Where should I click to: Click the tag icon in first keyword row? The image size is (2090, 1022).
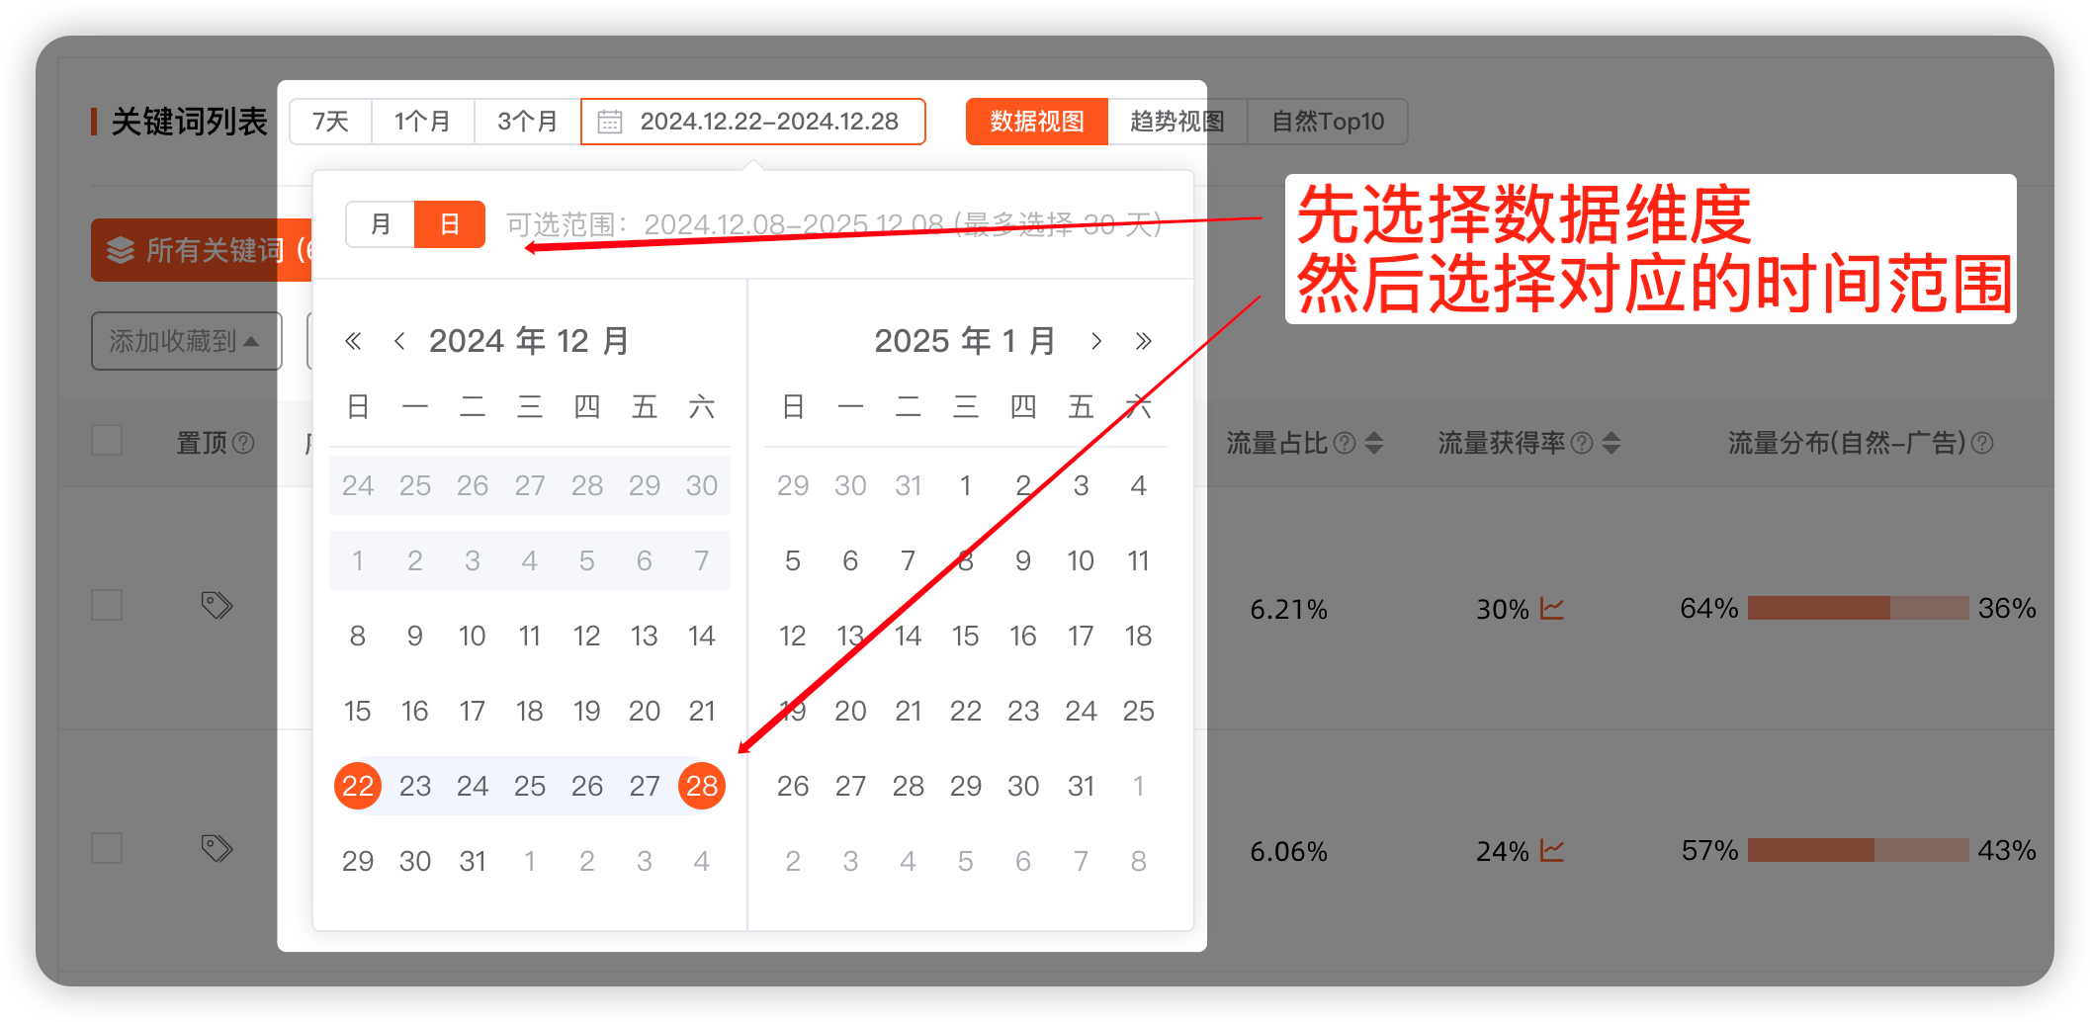click(217, 605)
